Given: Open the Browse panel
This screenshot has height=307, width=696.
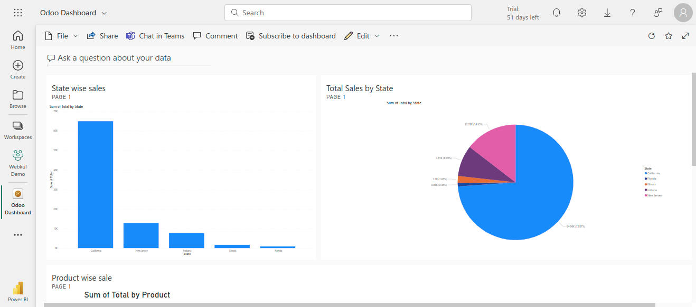Looking at the screenshot, I should (17, 97).
